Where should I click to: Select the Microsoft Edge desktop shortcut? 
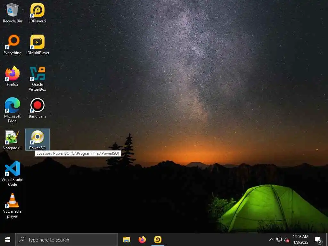12,111
